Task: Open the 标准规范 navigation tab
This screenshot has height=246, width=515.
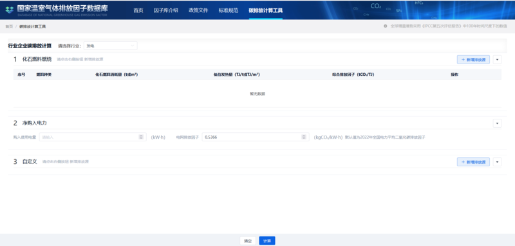Action: pyautogui.click(x=229, y=10)
